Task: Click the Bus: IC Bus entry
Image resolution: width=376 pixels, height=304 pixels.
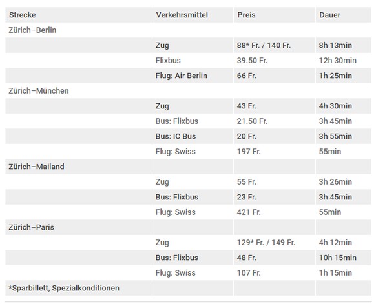Action: [176, 136]
